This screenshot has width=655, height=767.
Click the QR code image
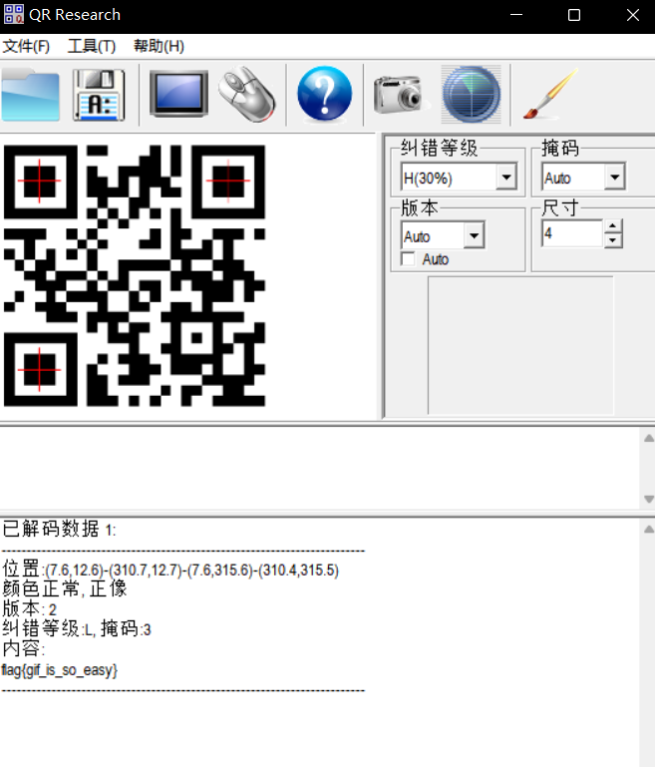click(x=135, y=275)
